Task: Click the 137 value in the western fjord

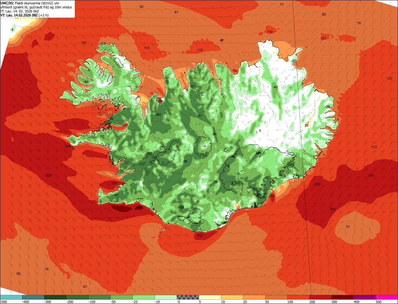Action: pyautogui.click(x=125, y=125)
